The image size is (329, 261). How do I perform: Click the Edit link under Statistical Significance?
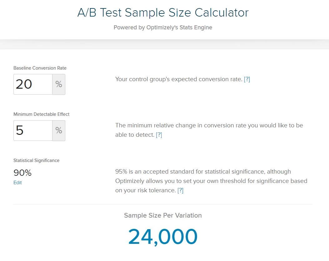(x=17, y=183)
